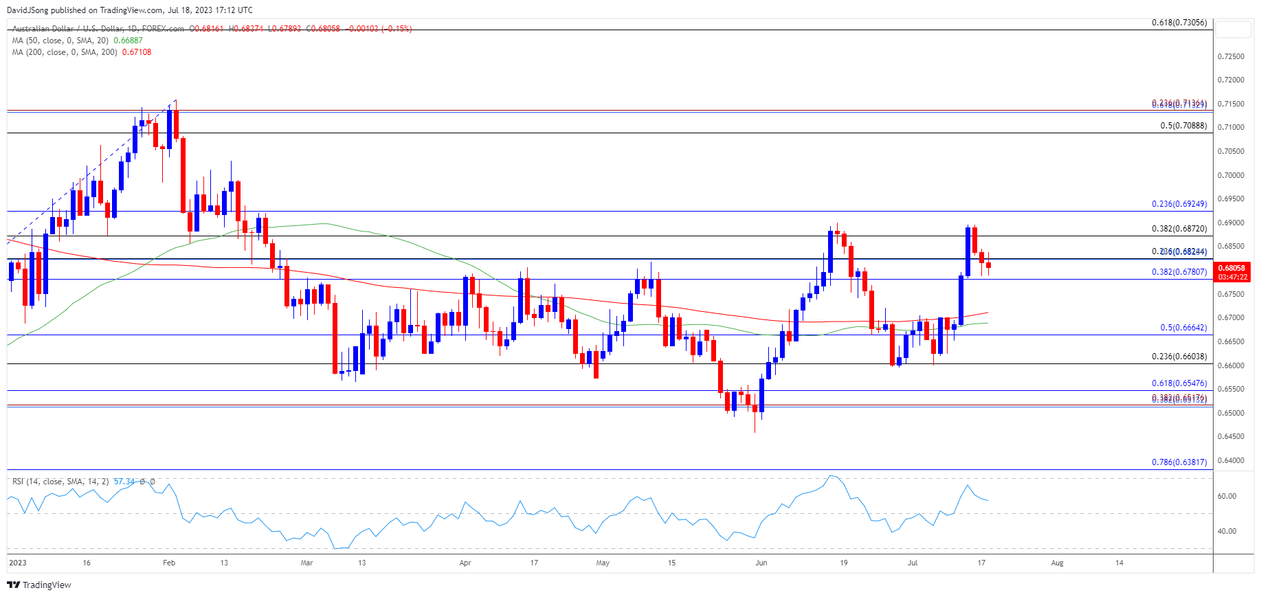Select the 0.618(0.65476) Fibonacci label
The image size is (1261, 597).
(1179, 383)
